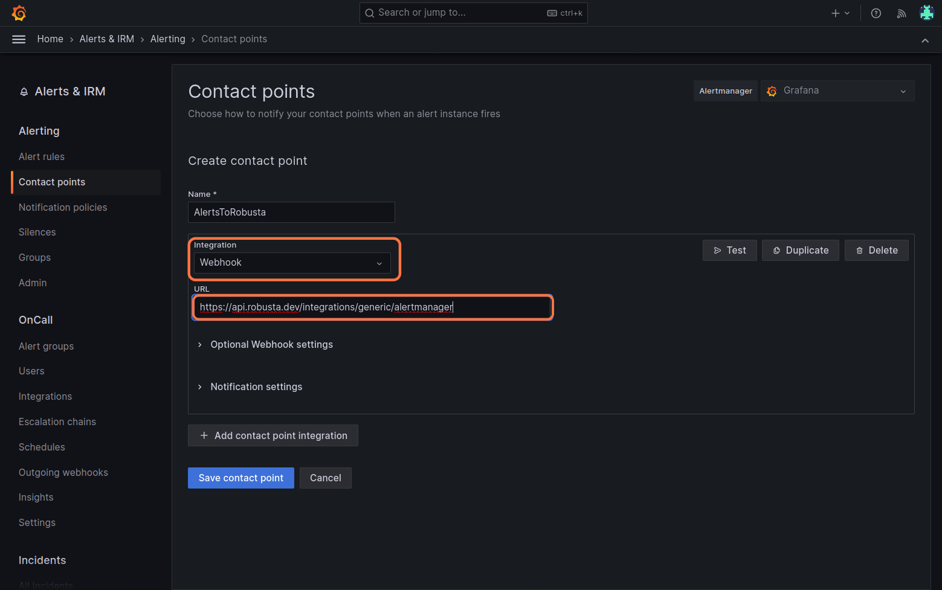Open the Integration type dropdown

click(x=292, y=263)
